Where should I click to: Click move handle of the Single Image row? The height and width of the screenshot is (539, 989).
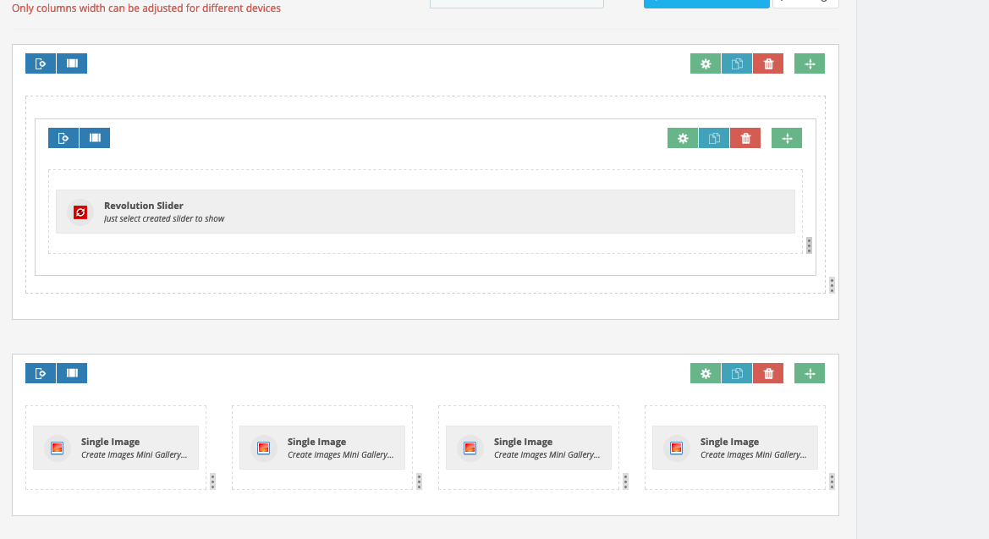coord(810,373)
